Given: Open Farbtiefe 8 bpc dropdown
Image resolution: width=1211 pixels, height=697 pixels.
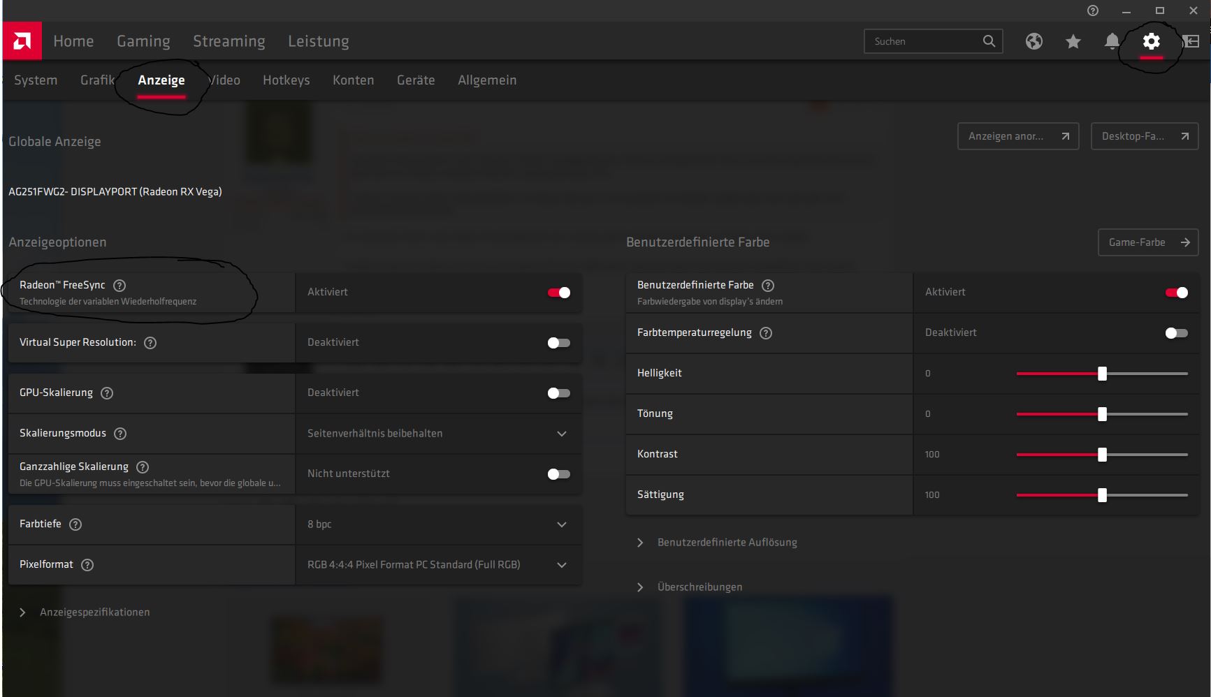Looking at the screenshot, I should point(439,524).
